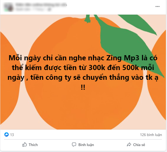Click the blurred audience privacy icon

pos(49,9)
